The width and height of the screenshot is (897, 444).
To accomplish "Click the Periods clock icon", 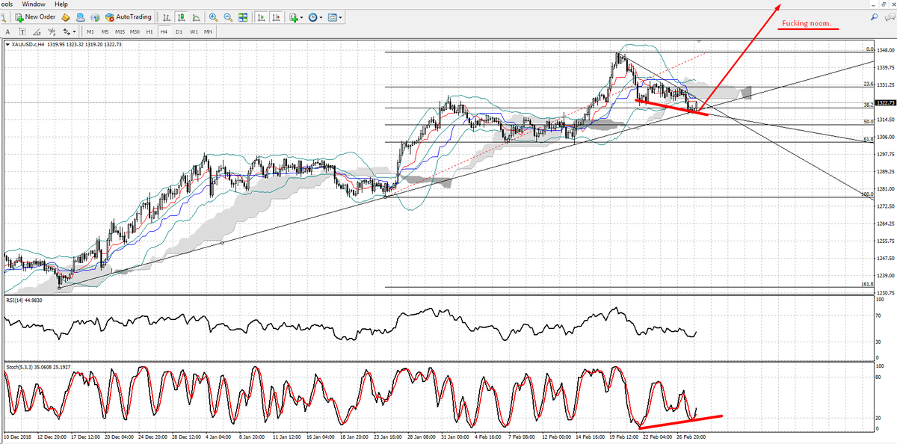I will pyautogui.click(x=312, y=17).
